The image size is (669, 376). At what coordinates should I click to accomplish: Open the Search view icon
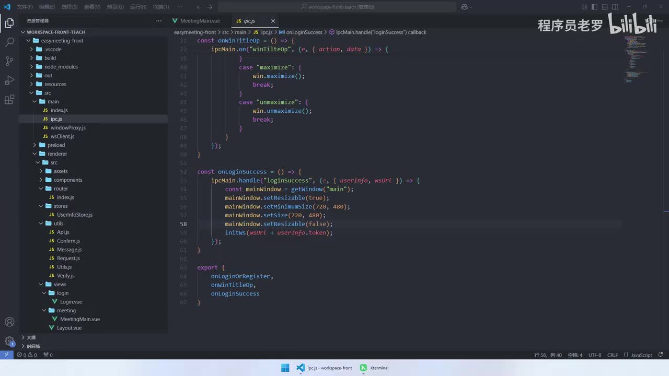click(9, 42)
